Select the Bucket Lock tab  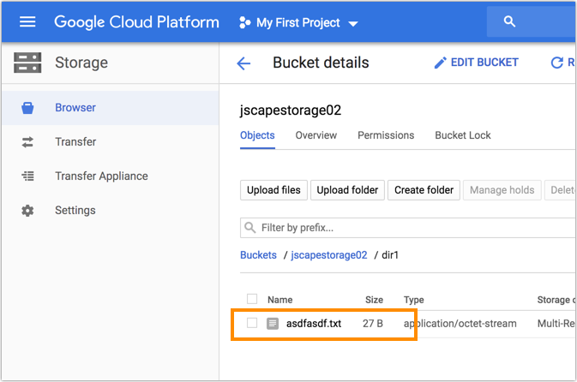[x=462, y=135]
